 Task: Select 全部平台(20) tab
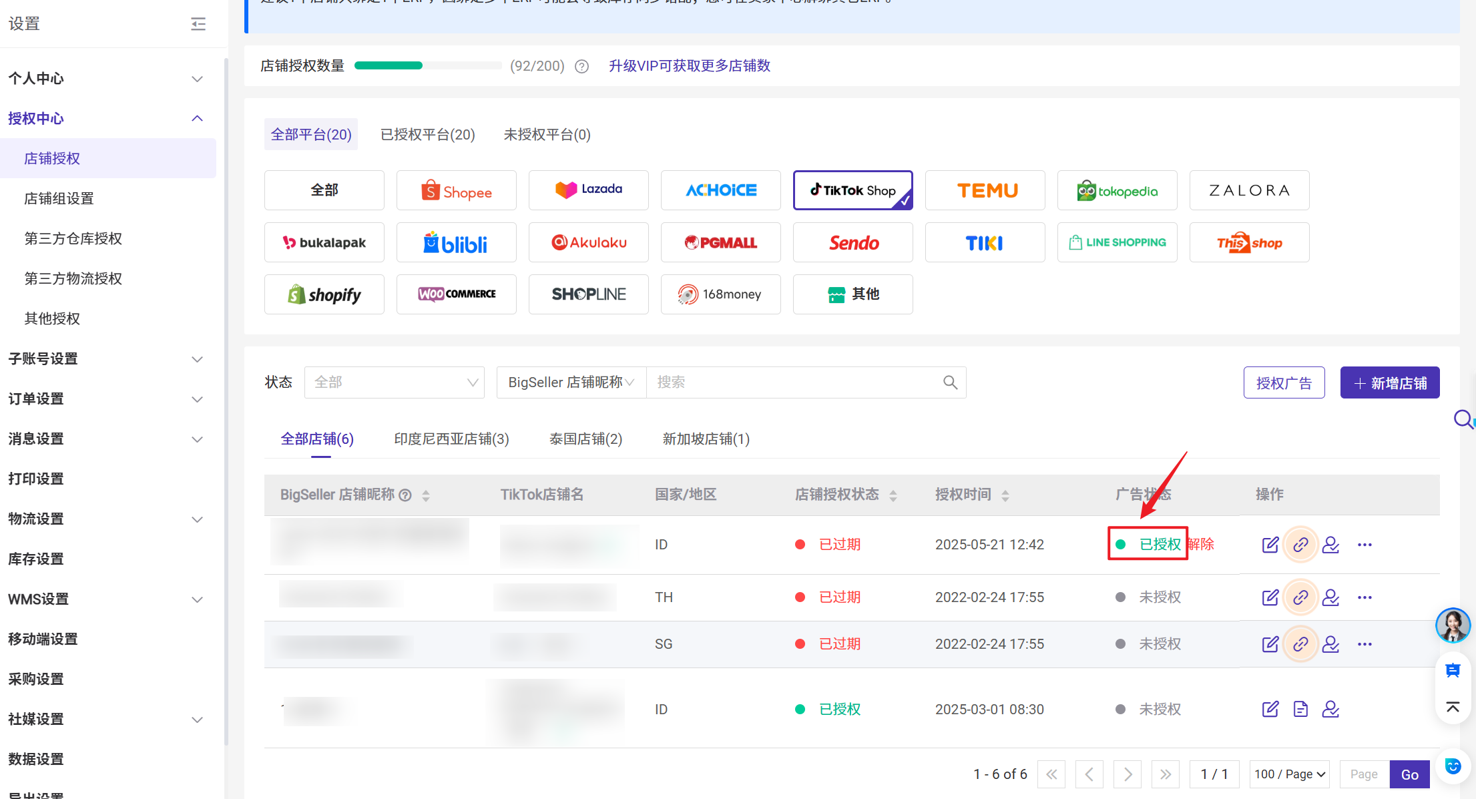click(311, 135)
